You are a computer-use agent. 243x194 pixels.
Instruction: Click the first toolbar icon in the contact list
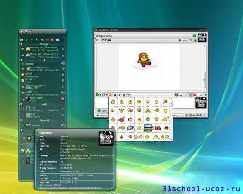click(22, 39)
